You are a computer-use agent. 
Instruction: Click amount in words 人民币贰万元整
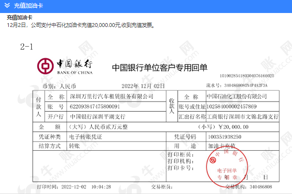click(x=109, y=127)
